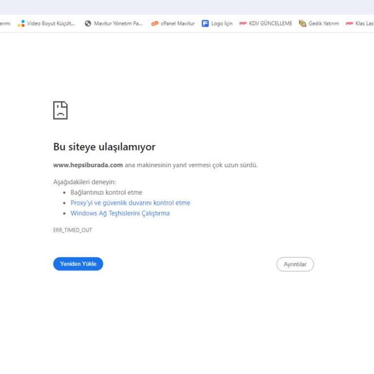Click the colorful dots icon of Video Boyut bookmark
Image resolution: width=374 pixels, height=374 pixels.
pos(21,23)
